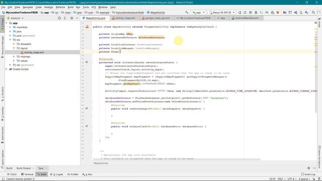
Task: Switch to AndroidManifest.xml editor tab
Action: (x=247, y=18)
